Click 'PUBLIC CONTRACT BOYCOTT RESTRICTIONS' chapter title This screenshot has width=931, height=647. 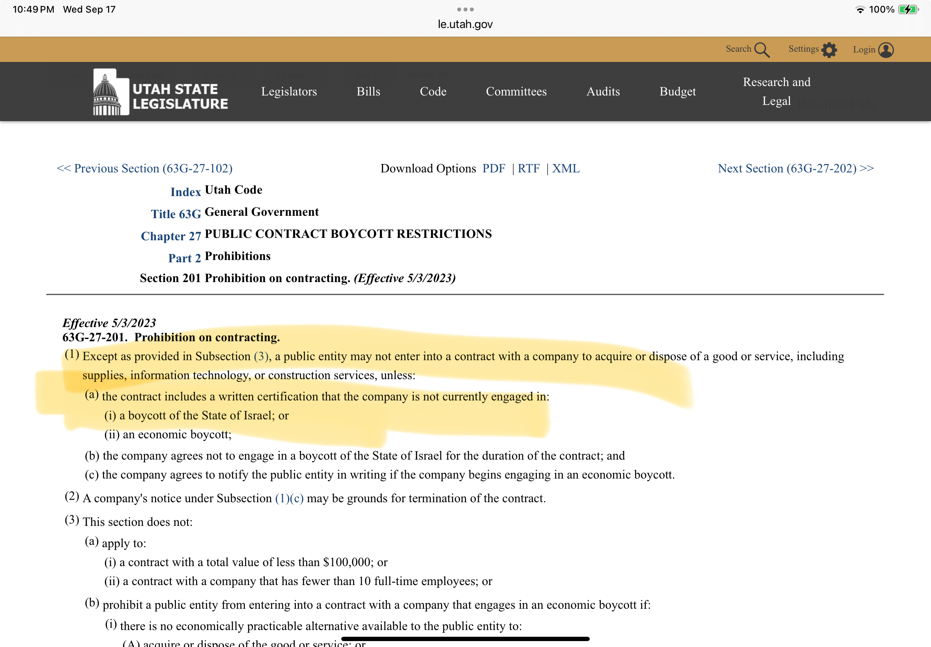click(348, 234)
